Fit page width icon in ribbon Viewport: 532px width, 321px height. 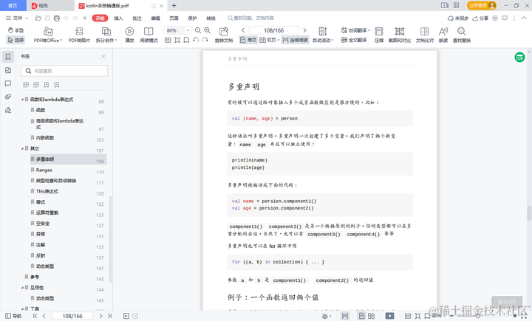click(x=186, y=40)
